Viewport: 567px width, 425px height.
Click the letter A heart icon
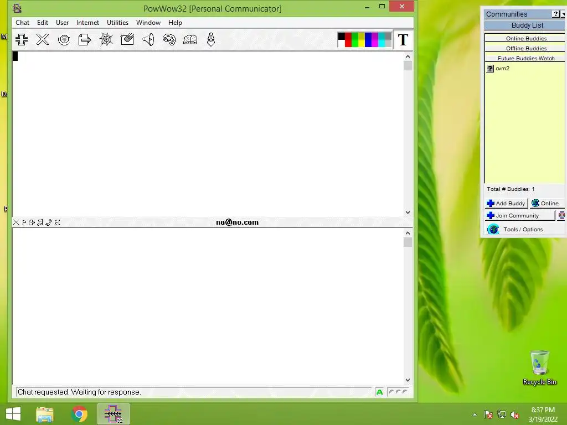click(x=211, y=39)
